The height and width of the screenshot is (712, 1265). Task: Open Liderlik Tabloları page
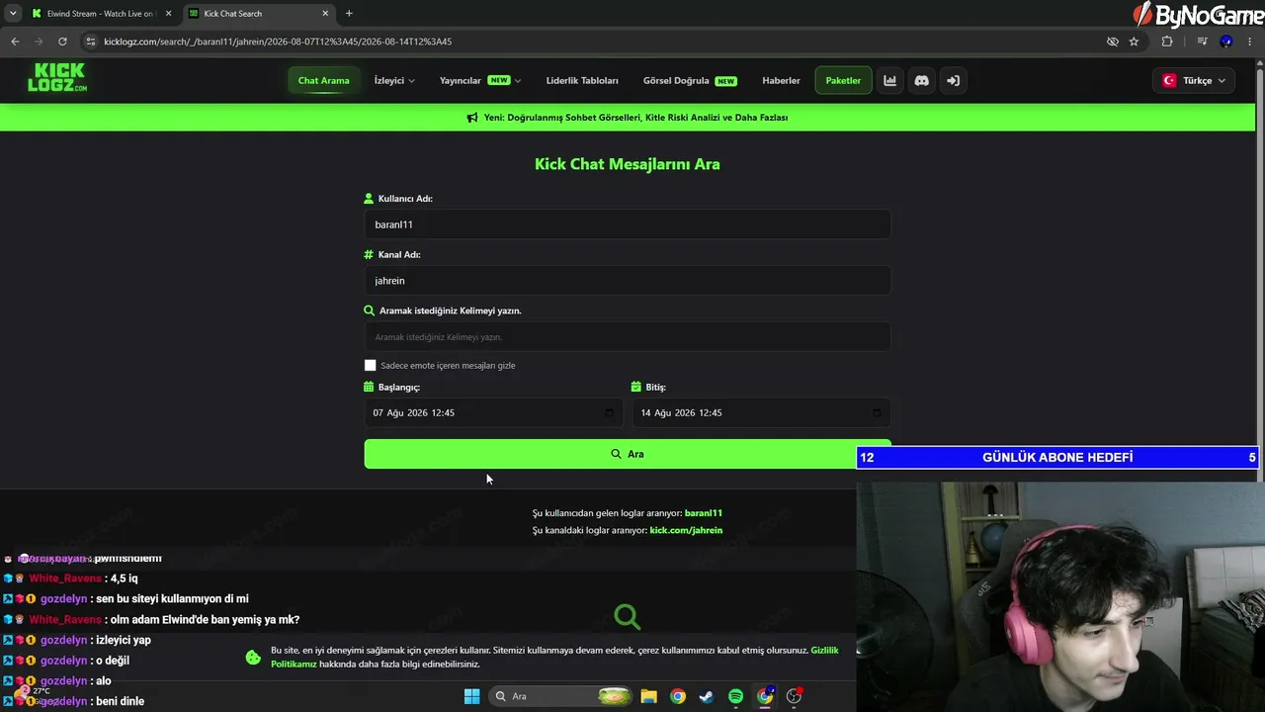[x=582, y=81]
